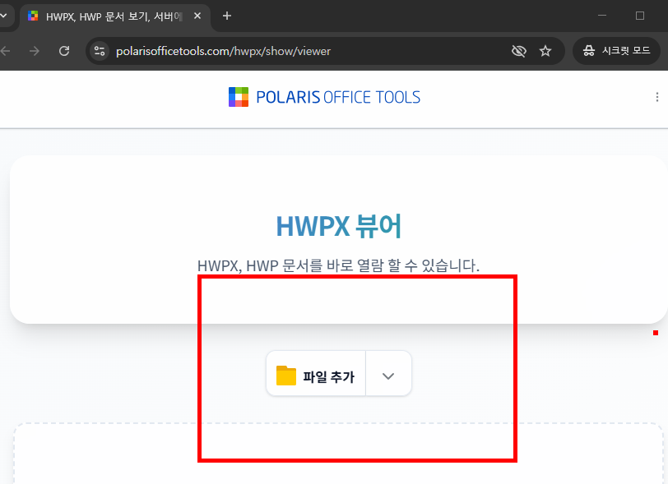This screenshot has width=668, height=484.
Task: Click the reload page icon
Action: [x=64, y=50]
